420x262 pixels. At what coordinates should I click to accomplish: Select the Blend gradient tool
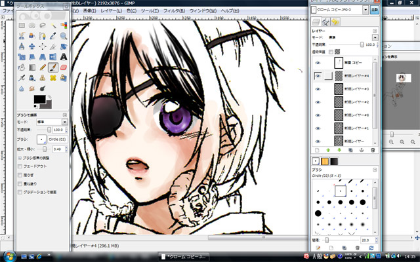(x=32, y=67)
